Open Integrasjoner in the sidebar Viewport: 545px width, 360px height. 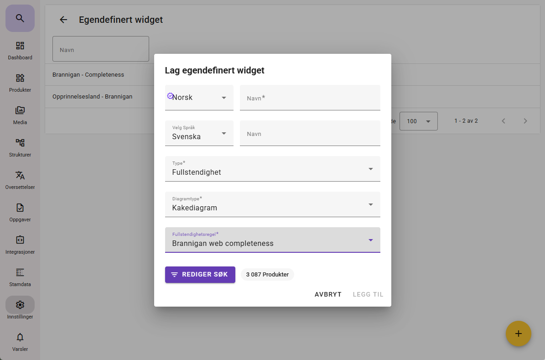tap(20, 240)
